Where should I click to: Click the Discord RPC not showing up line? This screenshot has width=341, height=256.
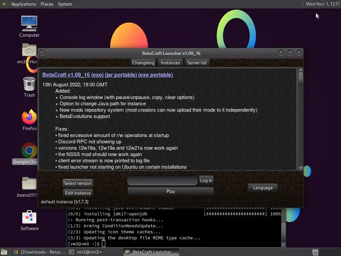pos(88,141)
